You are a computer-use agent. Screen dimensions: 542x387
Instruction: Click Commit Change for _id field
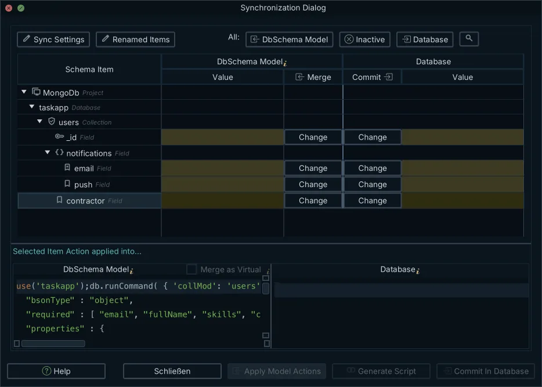[373, 137]
